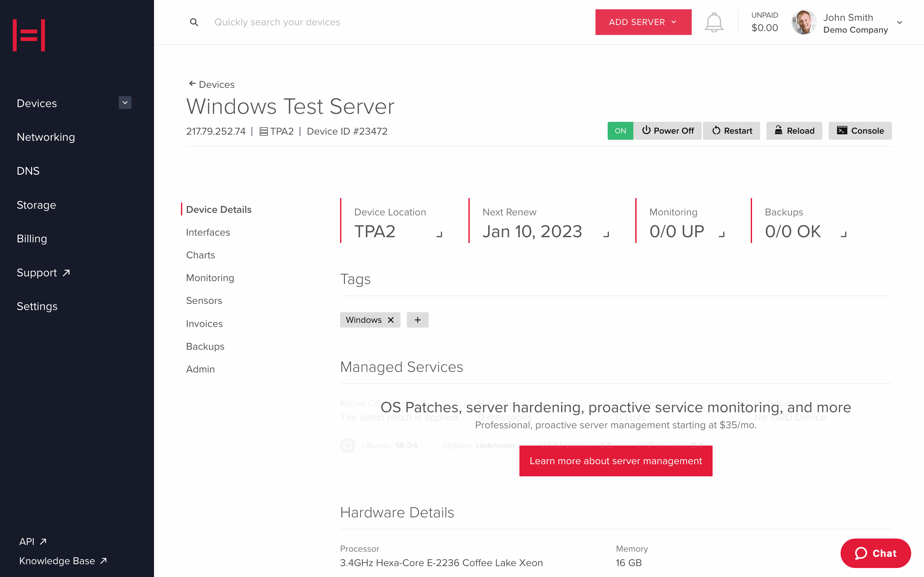Open Settings in the sidebar
Image resolution: width=924 pixels, height=577 pixels.
(37, 306)
